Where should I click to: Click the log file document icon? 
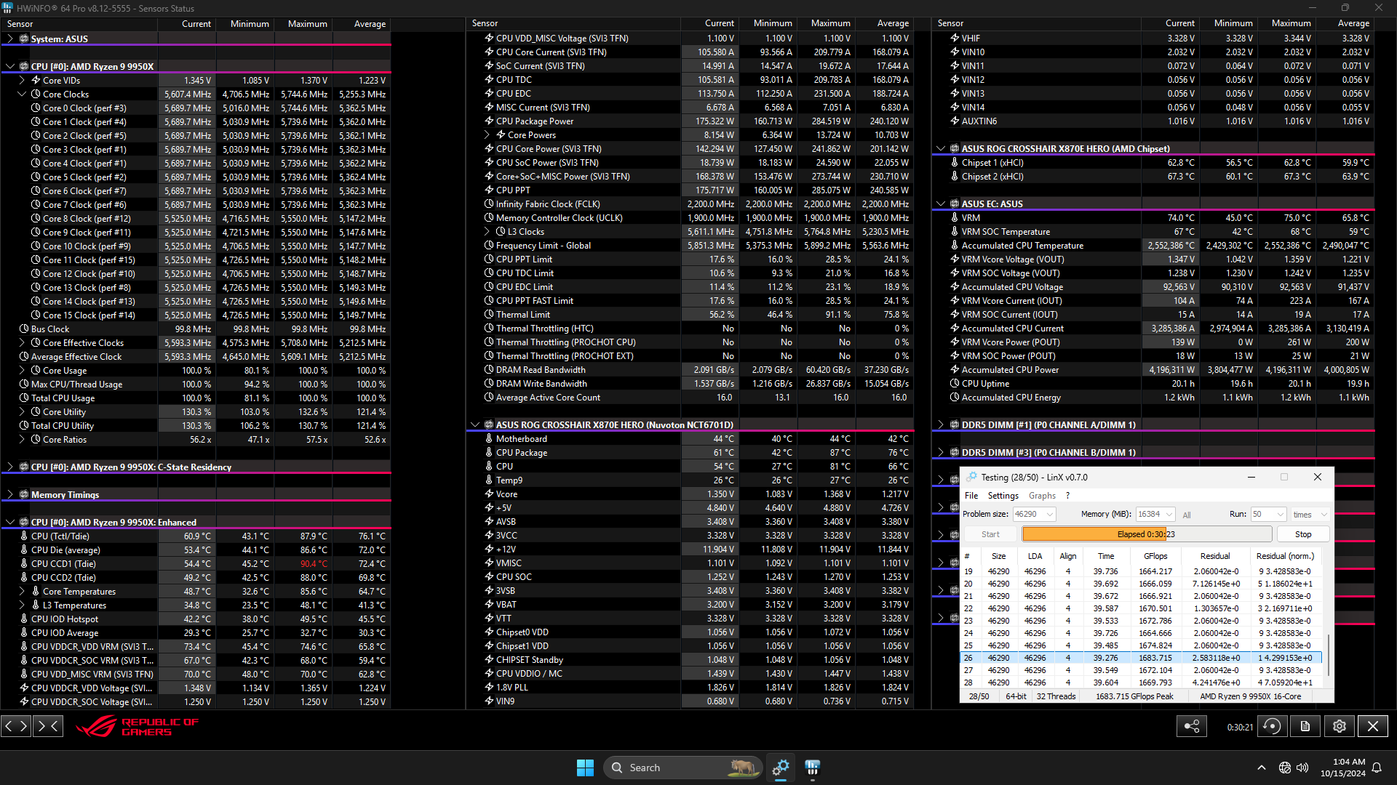(1305, 726)
